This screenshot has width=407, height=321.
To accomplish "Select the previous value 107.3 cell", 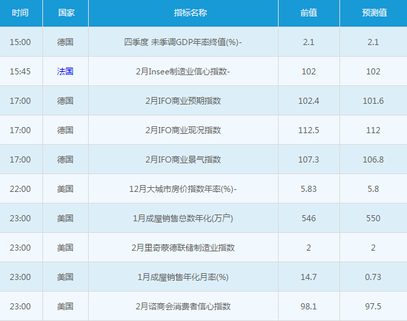I will (309, 159).
